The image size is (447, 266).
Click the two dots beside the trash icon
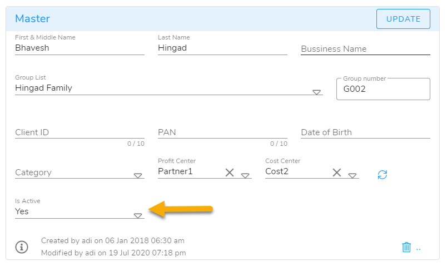pyautogui.click(x=419, y=248)
